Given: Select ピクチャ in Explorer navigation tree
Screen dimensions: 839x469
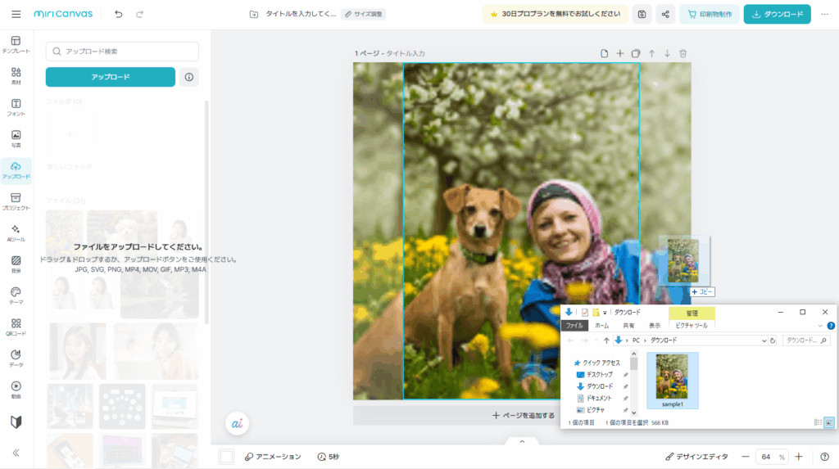Looking at the screenshot, I should [x=595, y=410].
